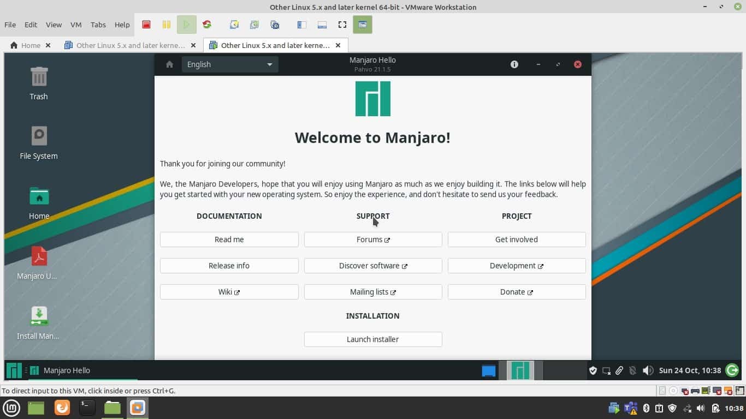Click the printer device icon in VMware status bar
Viewport: 746px width, 419px height.
695,391
